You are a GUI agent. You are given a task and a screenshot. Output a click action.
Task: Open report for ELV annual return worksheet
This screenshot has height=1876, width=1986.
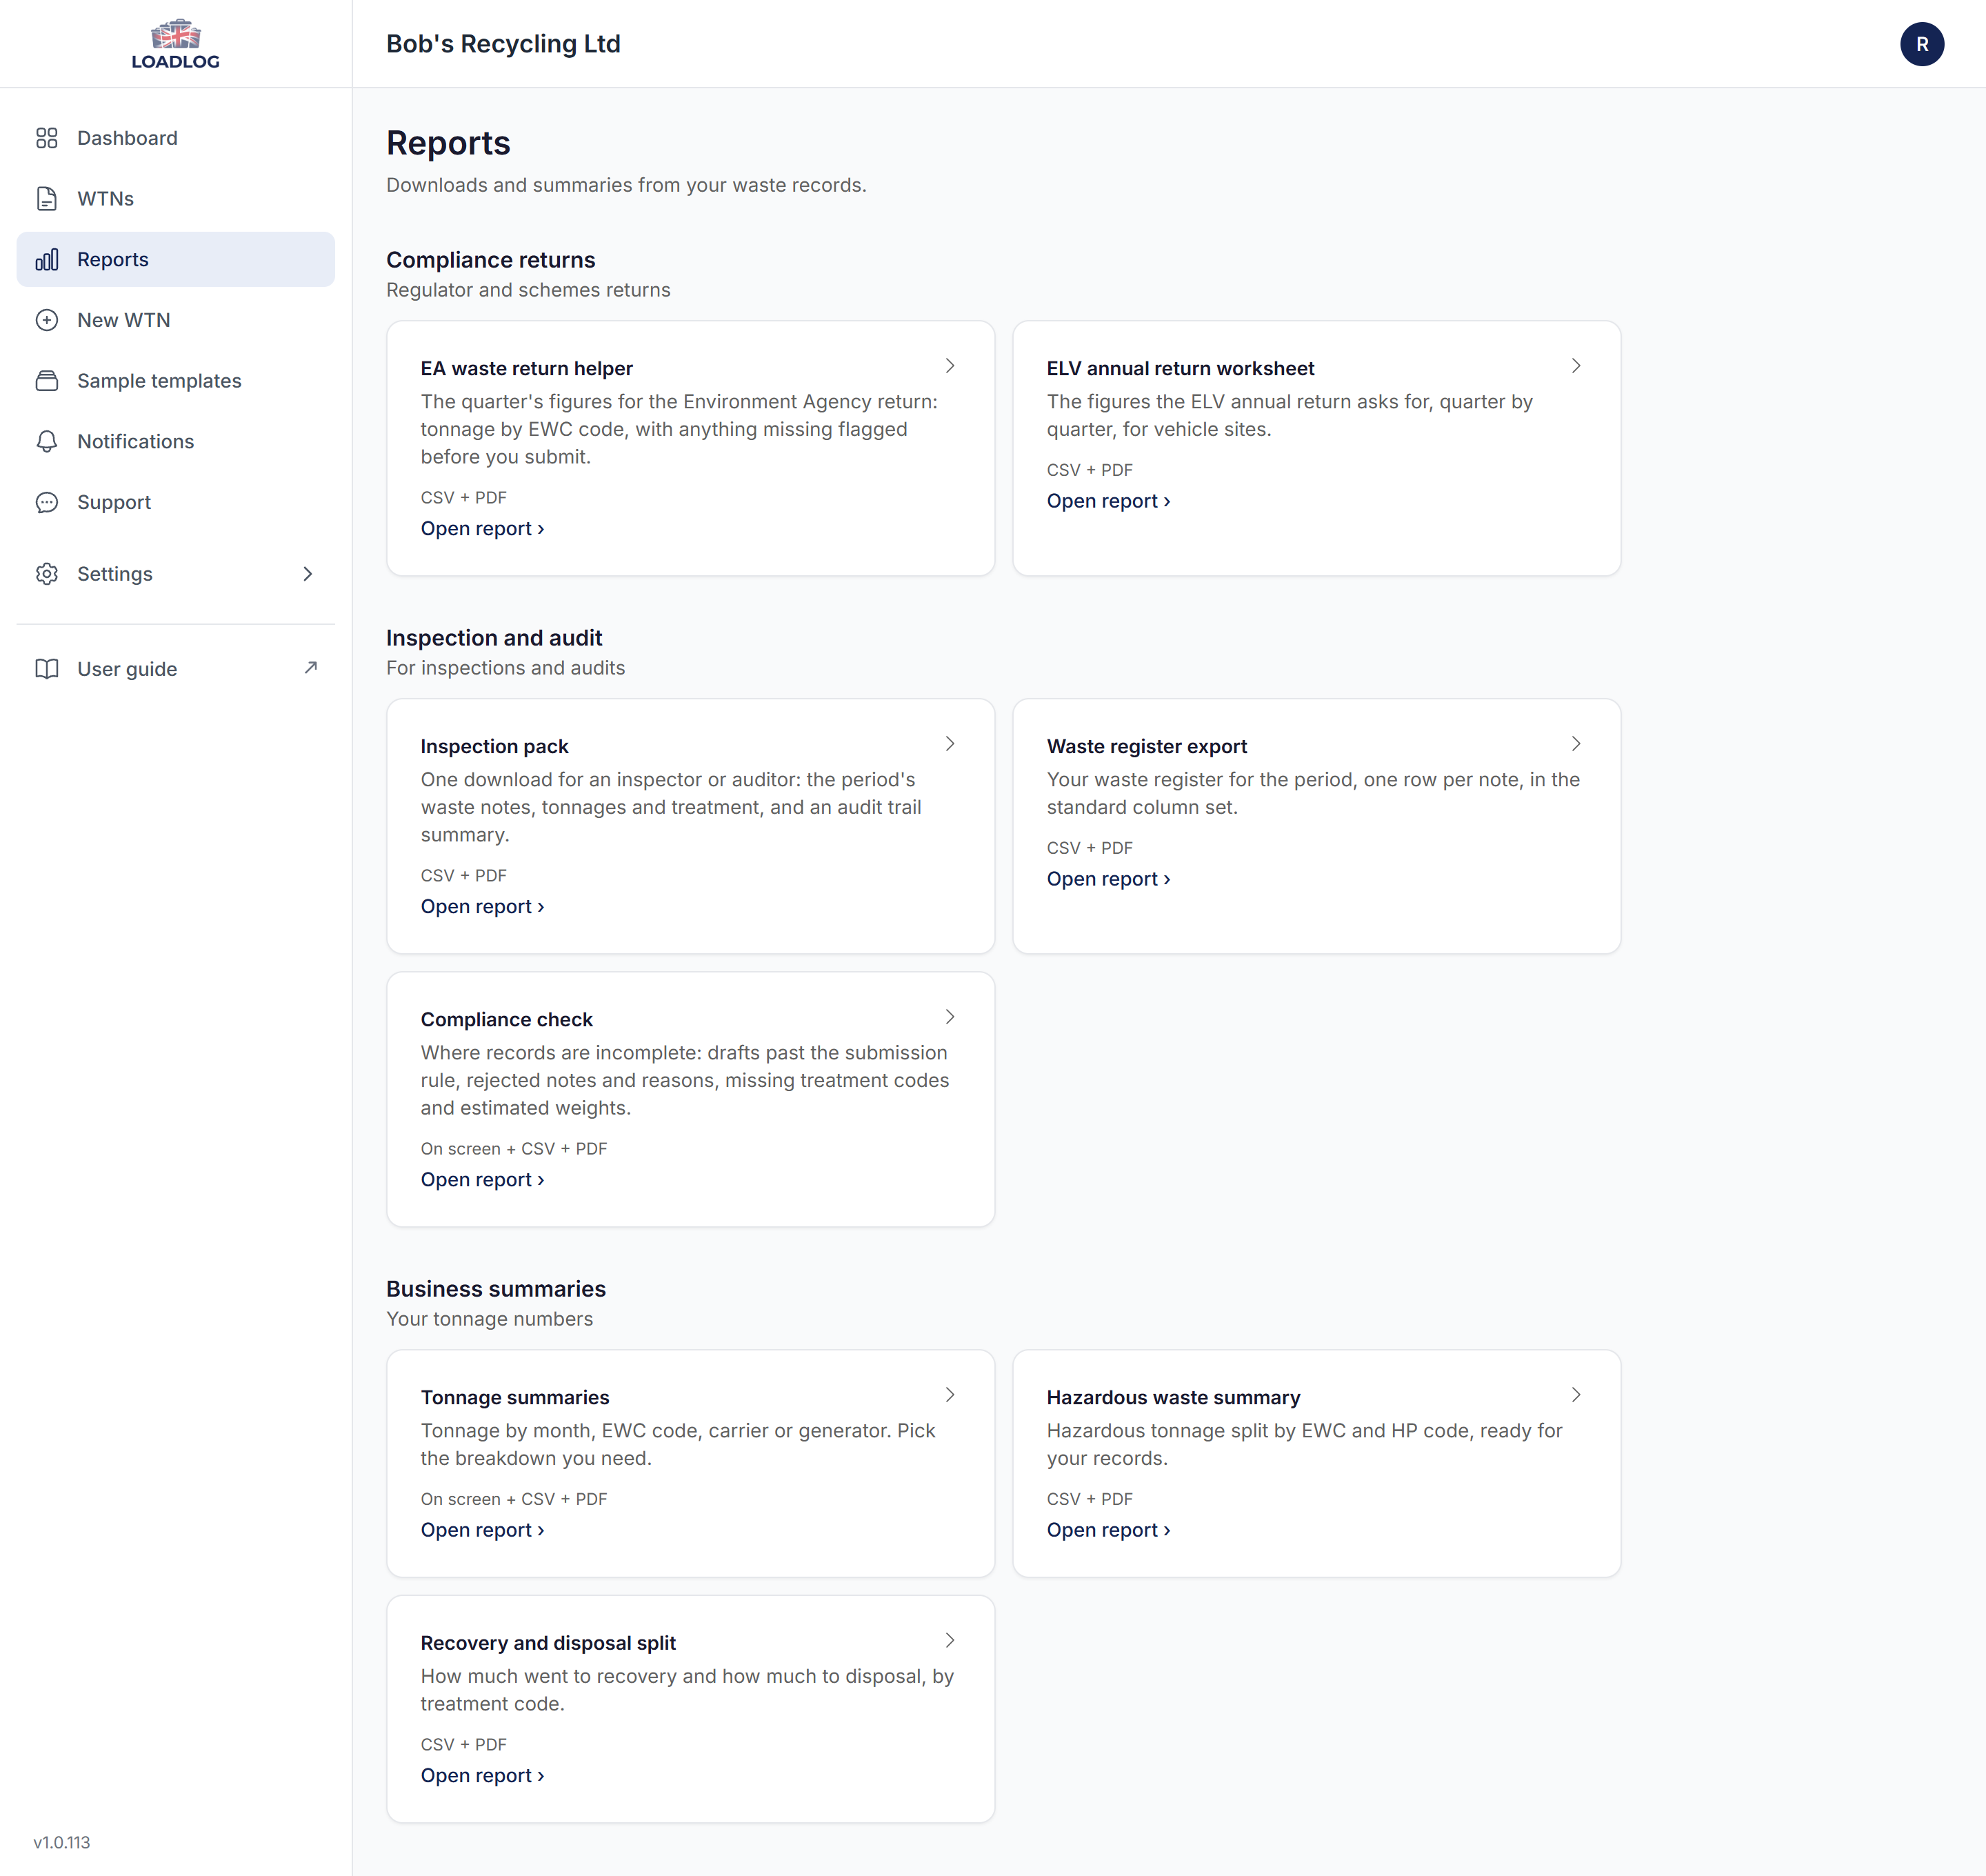pos(1108,501)
